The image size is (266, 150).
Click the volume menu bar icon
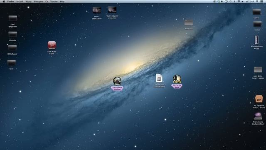pos(242,1)
